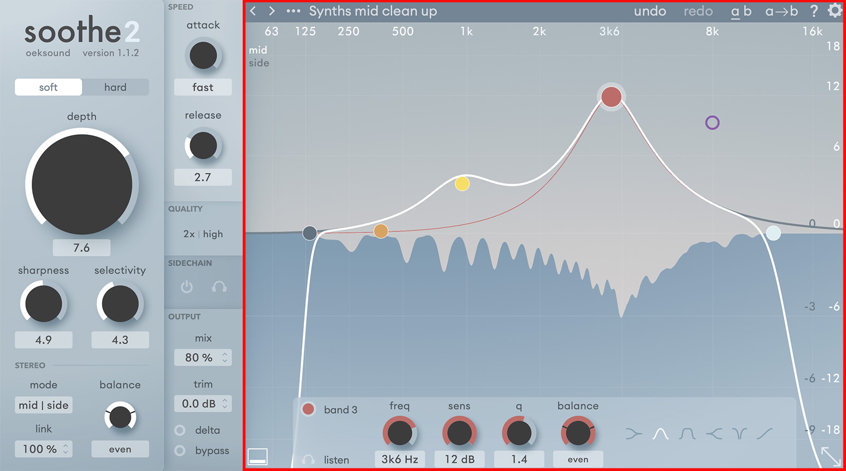Open help question mark
Image resolution: width=846 pixels, height=471 pixels.
tap(814, 11)
